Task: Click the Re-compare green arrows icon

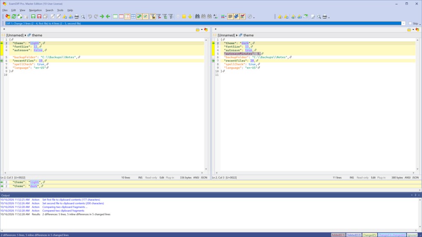Action: click(x=14, y=17)
